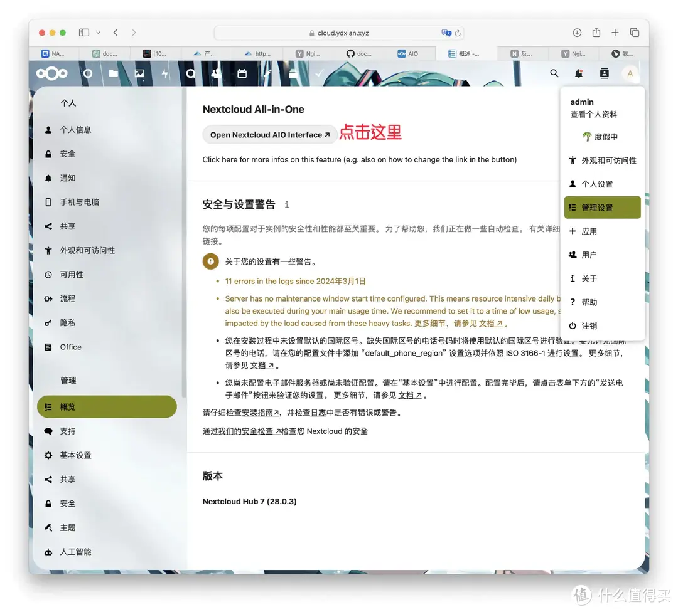Screen dimensions: 678x612
Task: Open the Contacts app icon in header
Action: click(x=216, y=73)
